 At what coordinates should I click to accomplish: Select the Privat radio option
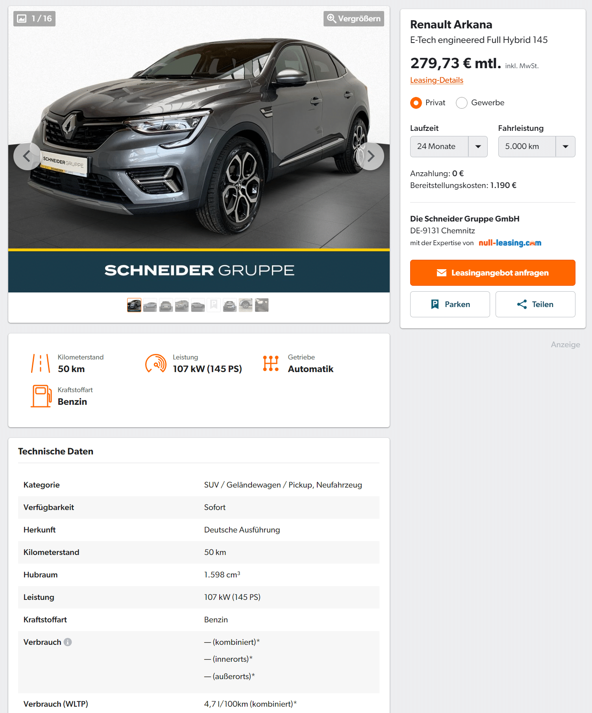click(416, 103)
